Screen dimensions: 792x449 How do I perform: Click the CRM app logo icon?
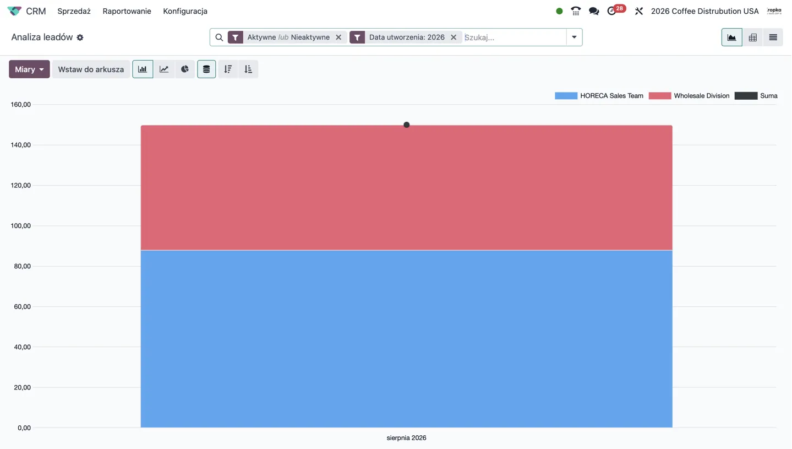point(14,11)
